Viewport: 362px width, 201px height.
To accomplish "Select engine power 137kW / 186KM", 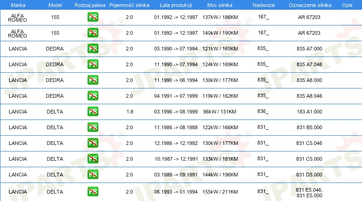I will (220, 17).
